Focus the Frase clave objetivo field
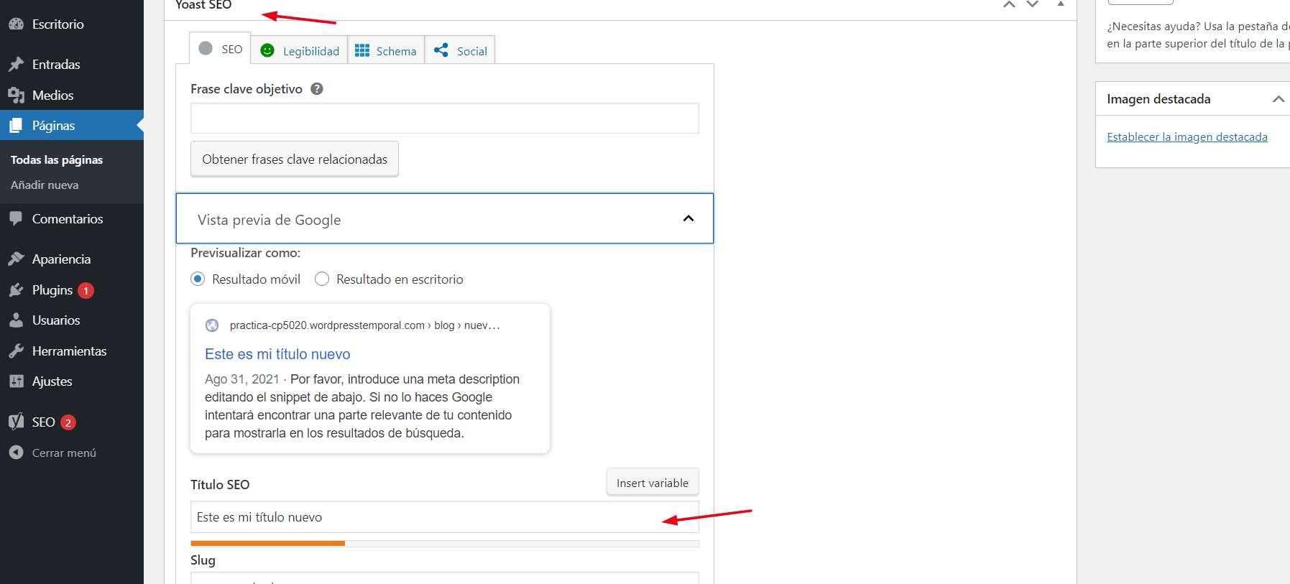1290x584 pixels. [x=445, y=118]
